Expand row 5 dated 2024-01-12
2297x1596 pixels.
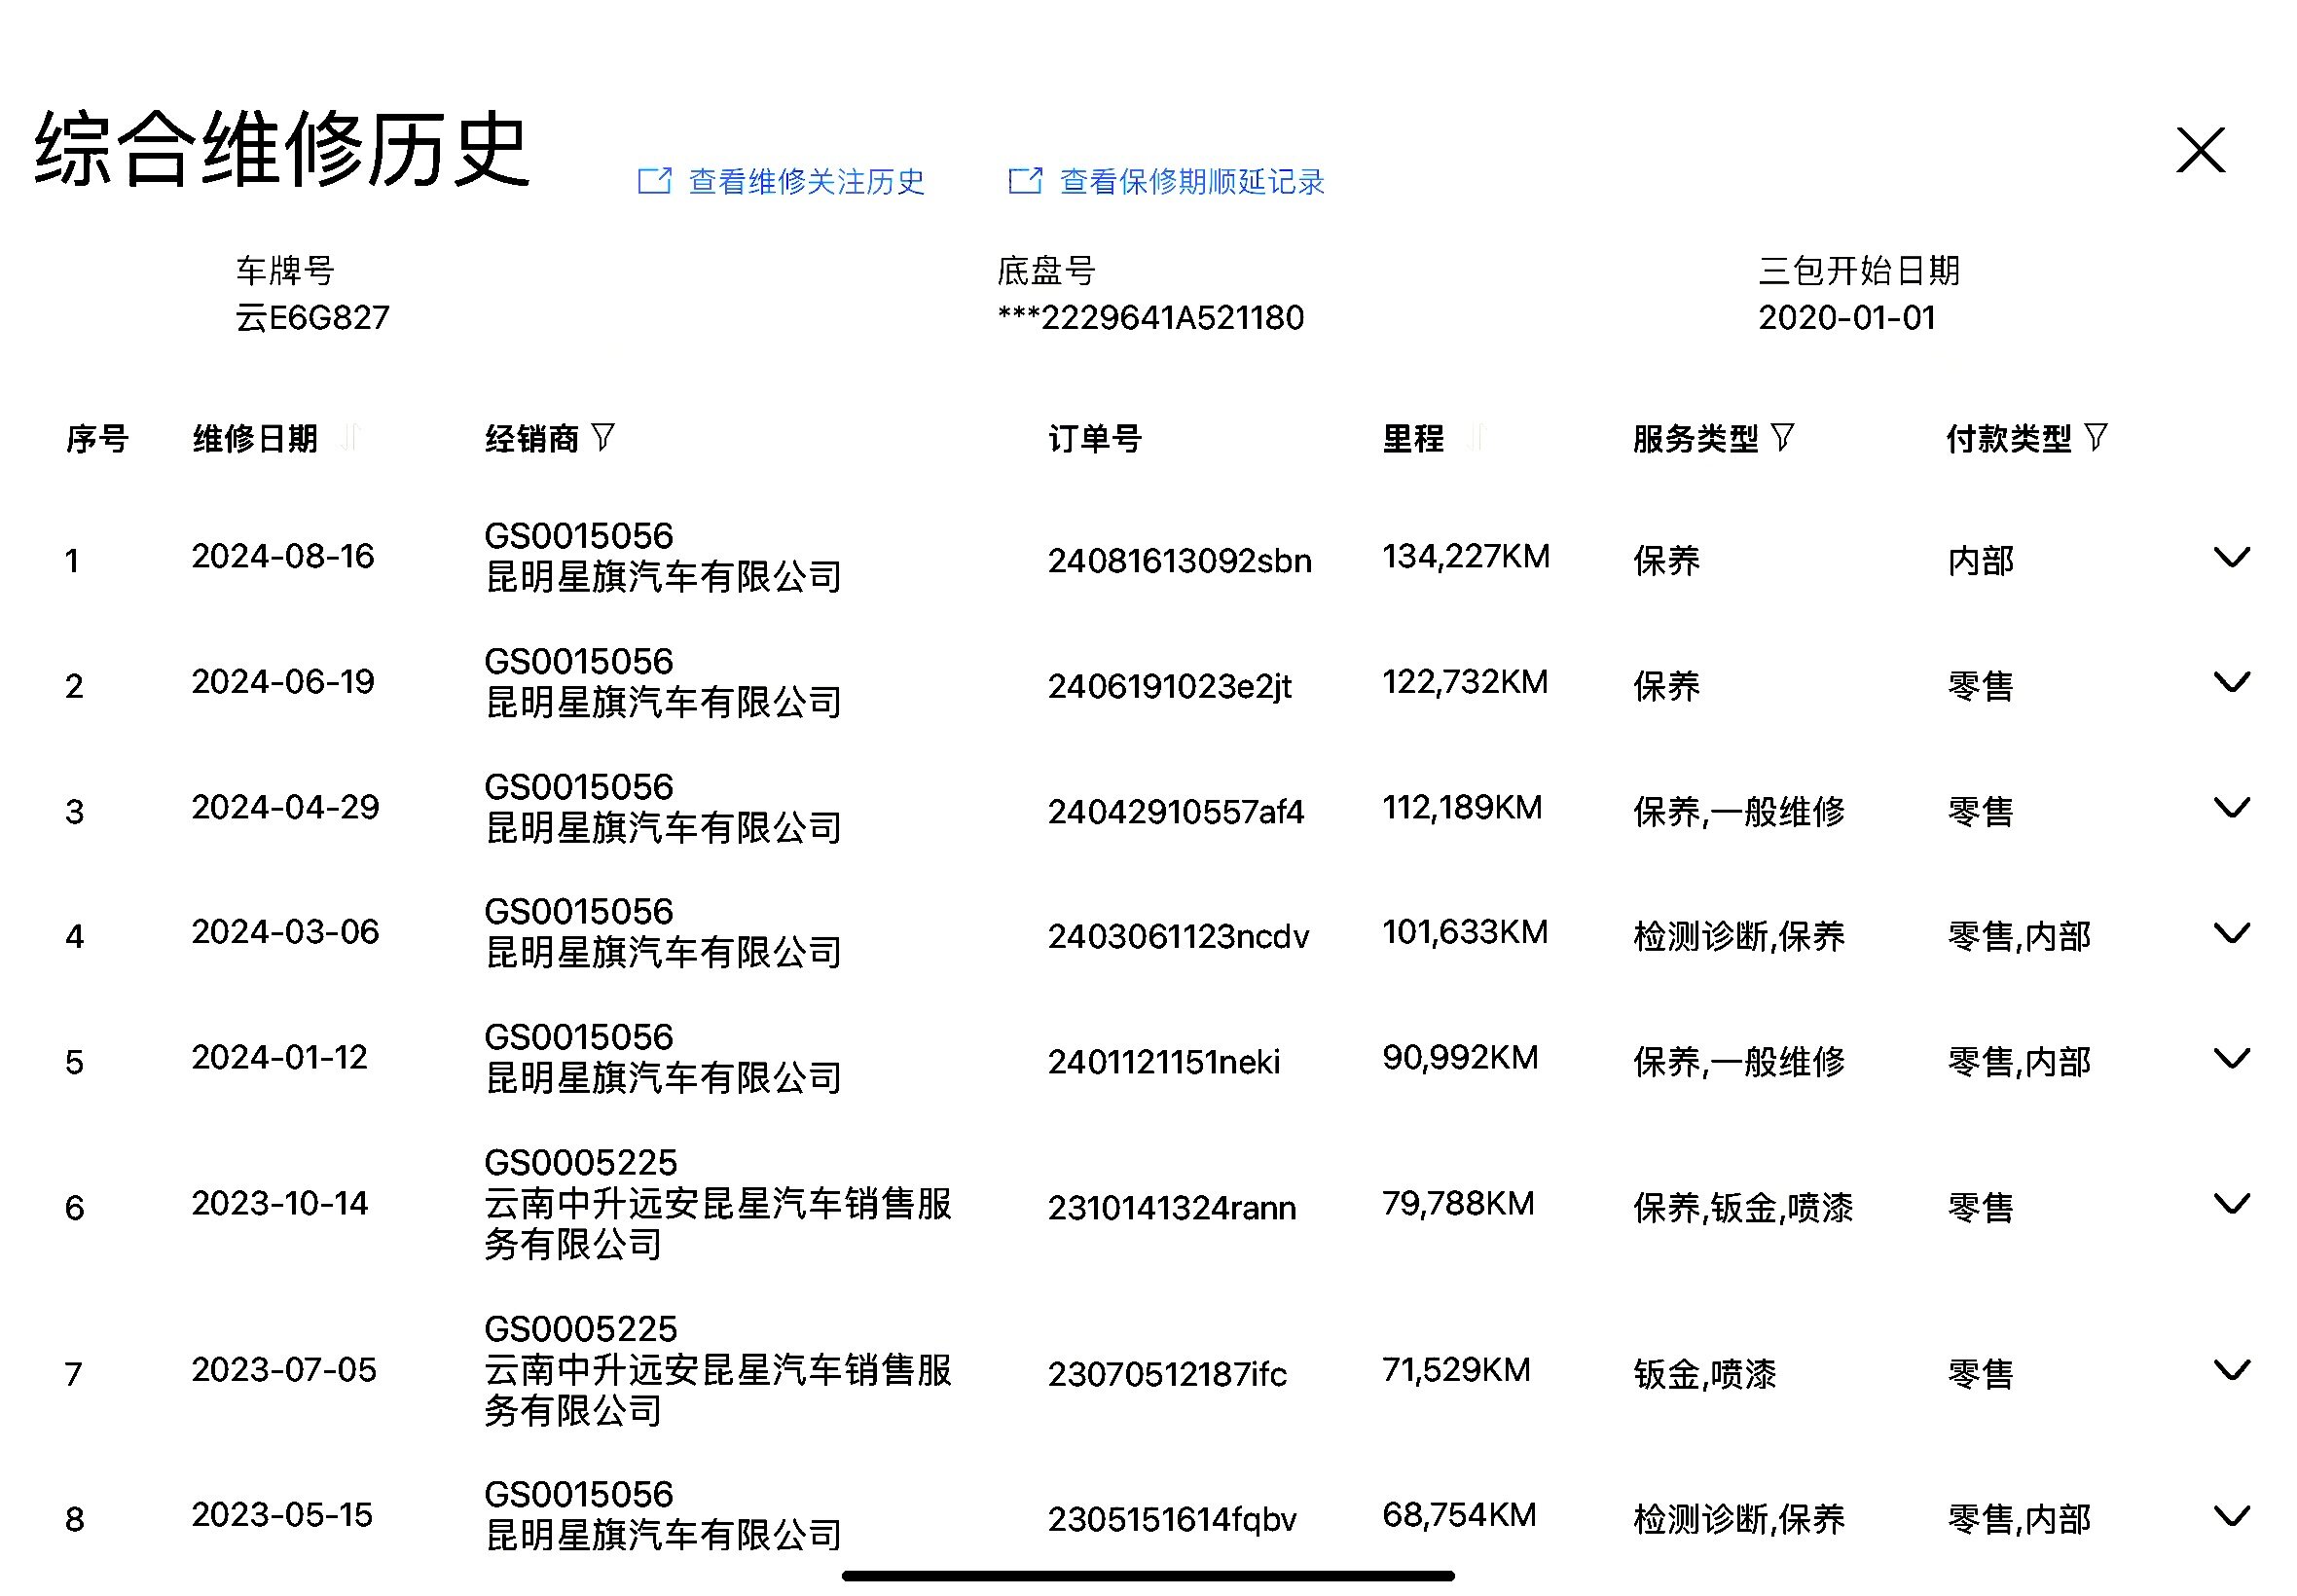click(x=2231, y=1058)
